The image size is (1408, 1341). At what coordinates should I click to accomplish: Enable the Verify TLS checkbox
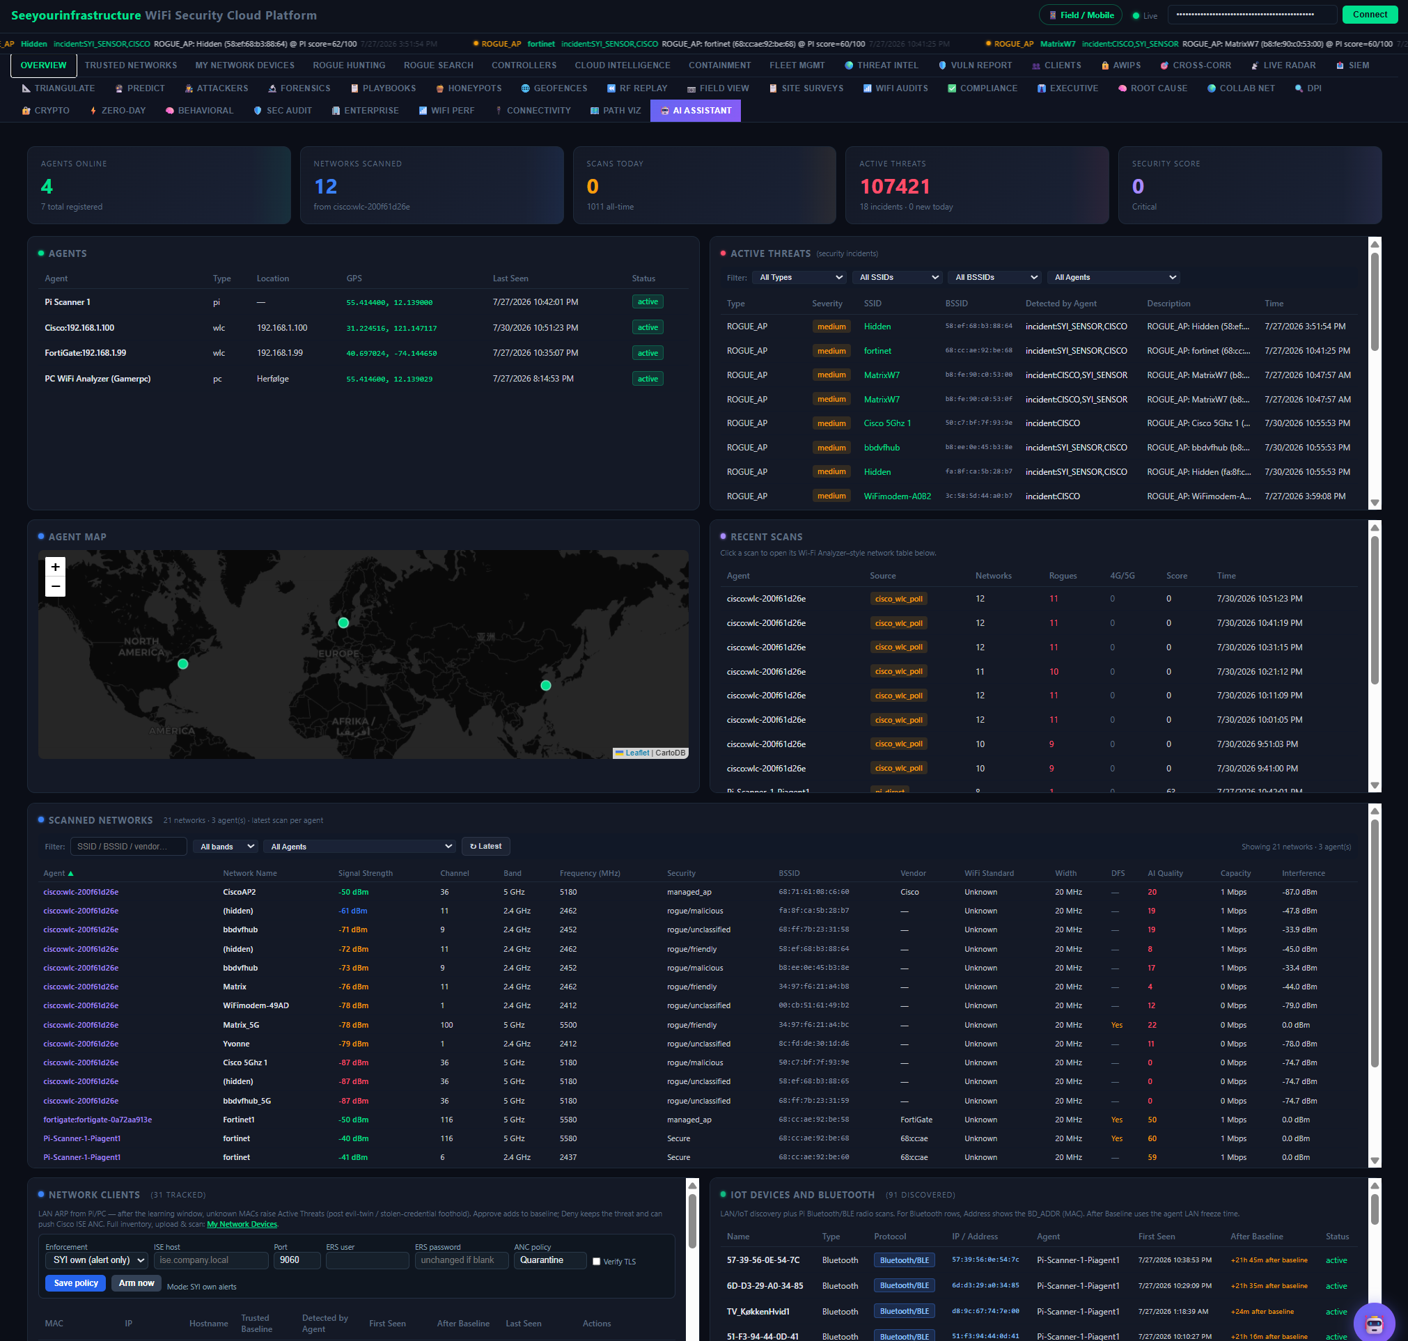pos(596,1262)
